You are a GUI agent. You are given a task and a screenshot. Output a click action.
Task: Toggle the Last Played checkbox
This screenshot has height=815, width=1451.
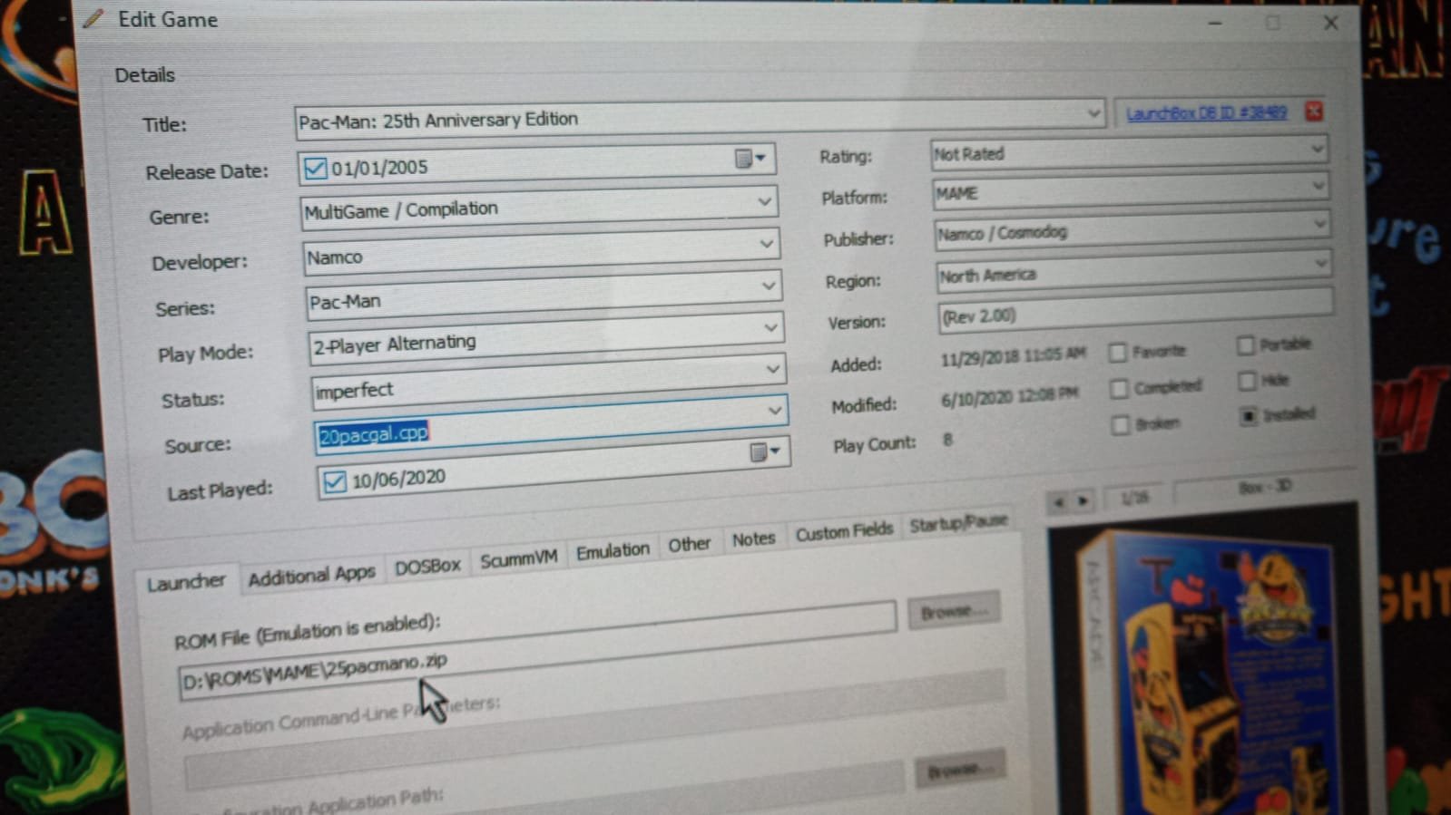pyautogui.click(x=334, y=481)
